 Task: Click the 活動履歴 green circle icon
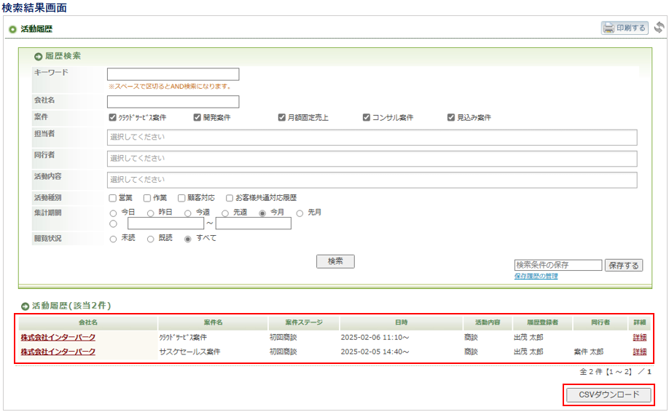pos(12,30)
